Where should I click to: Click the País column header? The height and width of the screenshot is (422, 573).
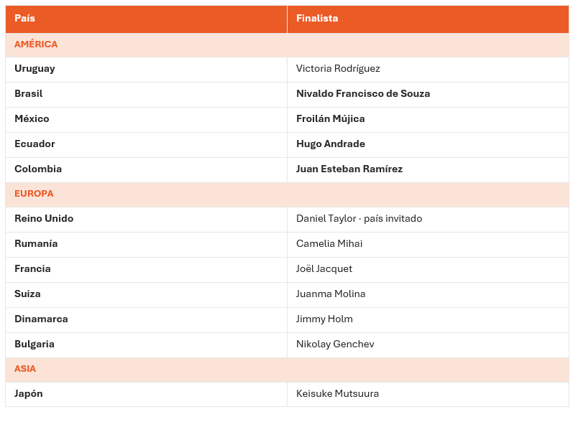pos(146,19)
